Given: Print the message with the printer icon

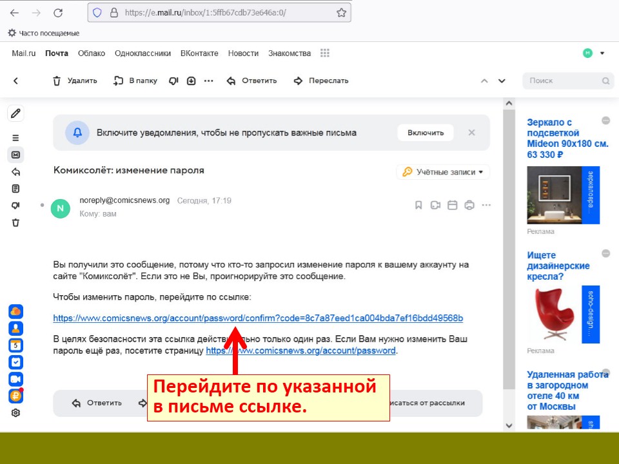Looking at the screenshot, I should tap(469, 205).
